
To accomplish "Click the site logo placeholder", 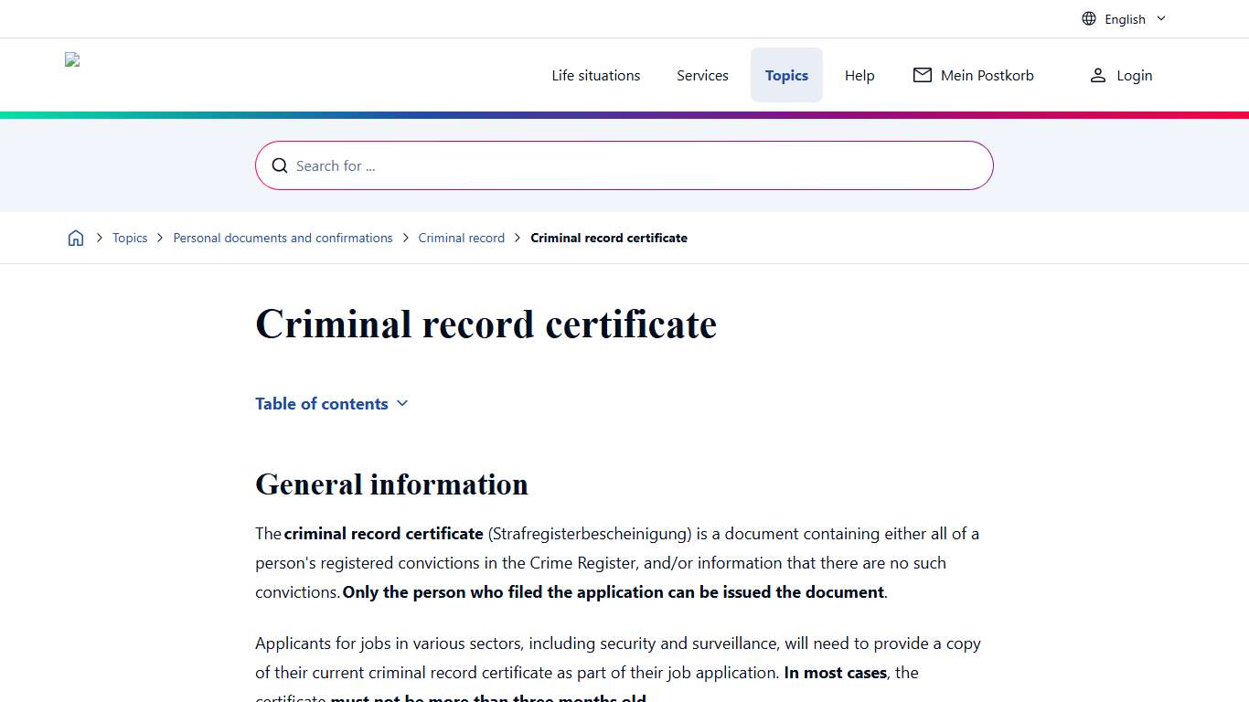I will tap(71, 59).
